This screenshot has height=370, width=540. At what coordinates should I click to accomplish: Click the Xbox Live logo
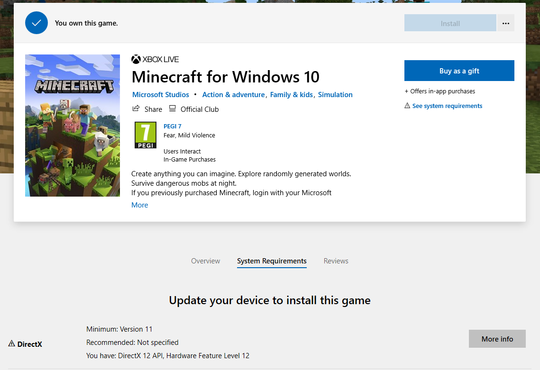coord(155,59)
